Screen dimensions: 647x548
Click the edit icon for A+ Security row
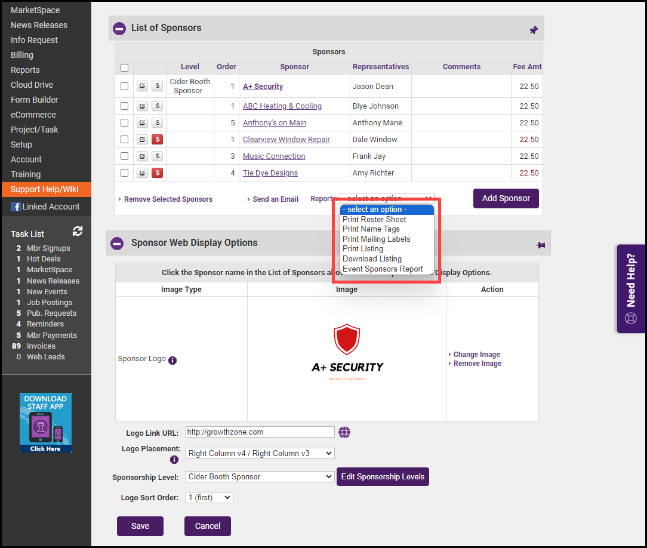142,87
